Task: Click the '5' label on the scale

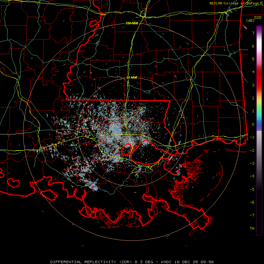Action: pyautogui.click(x=253, y=59)
